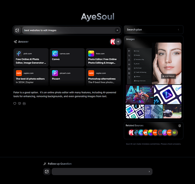Image resolution: width=195 pixels, height=184 pixels.
Task: Like the answer with the heart icon
Action: [x=15, y=103]
